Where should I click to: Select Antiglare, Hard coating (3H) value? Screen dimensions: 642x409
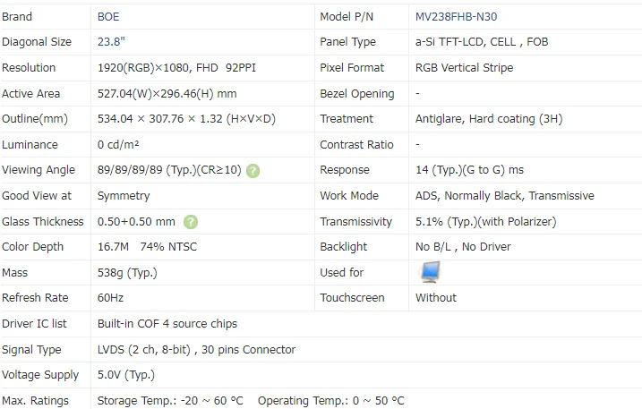pyautogui.click(x=489, y=119)
